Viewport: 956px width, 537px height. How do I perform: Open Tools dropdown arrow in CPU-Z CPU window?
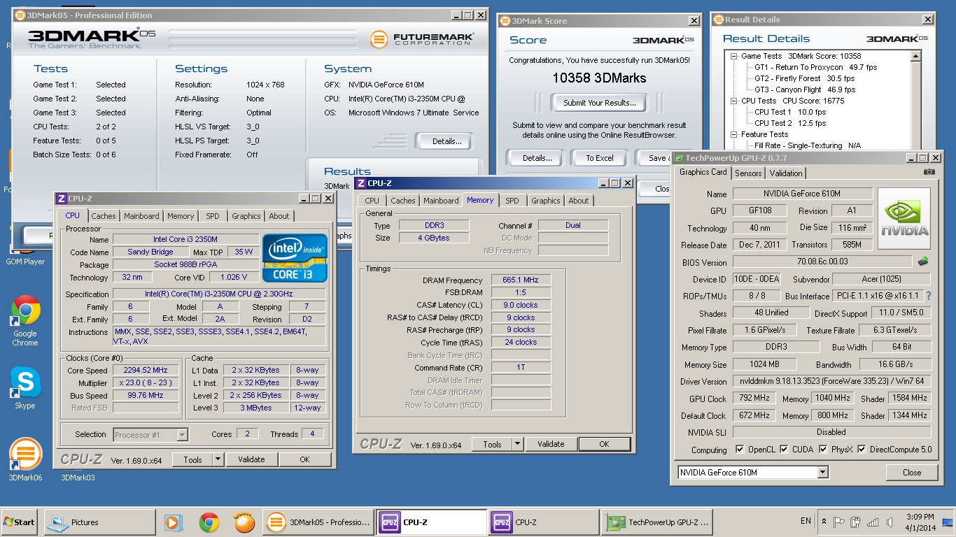tap(218, 459)
